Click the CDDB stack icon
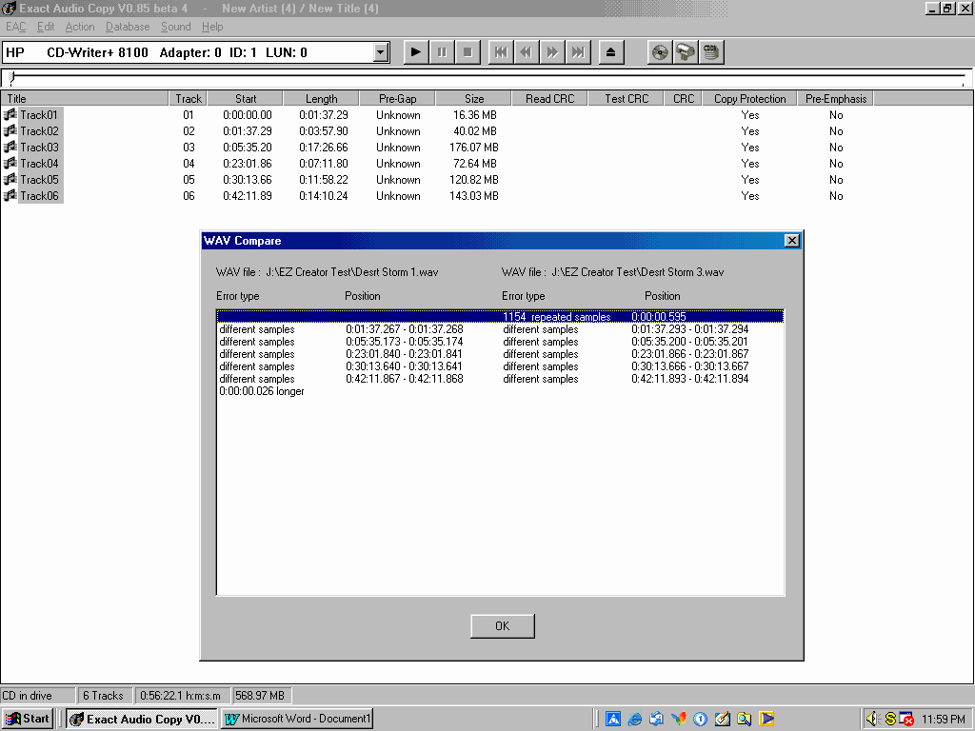The image size is (975, 731). point(711,52)
